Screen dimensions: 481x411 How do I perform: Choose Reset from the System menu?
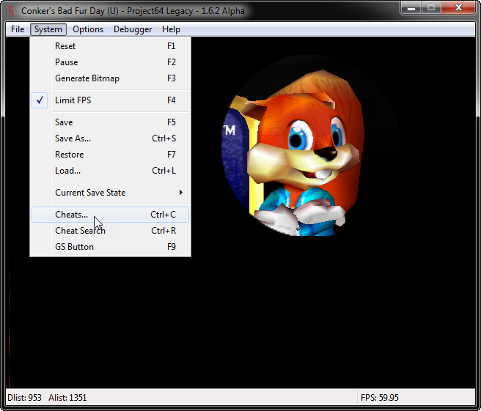(111, 46)
